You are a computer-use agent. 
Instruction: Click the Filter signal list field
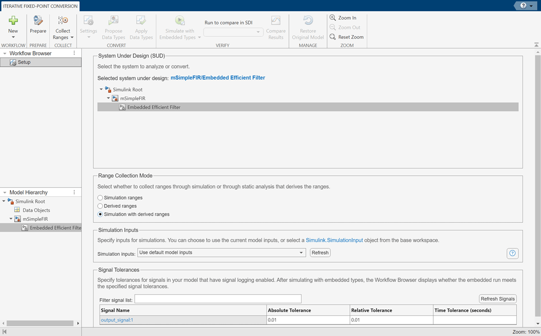coord(218,299)
